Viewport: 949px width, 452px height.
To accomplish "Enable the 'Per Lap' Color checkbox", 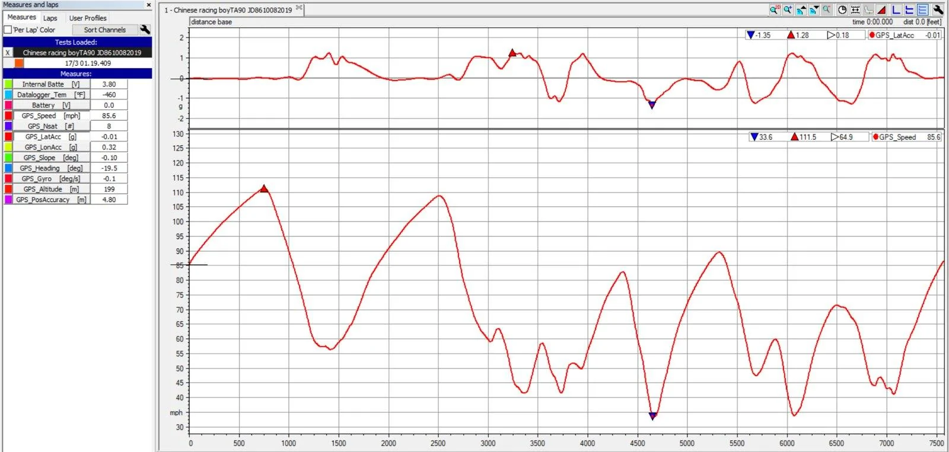I will point(8,30).
